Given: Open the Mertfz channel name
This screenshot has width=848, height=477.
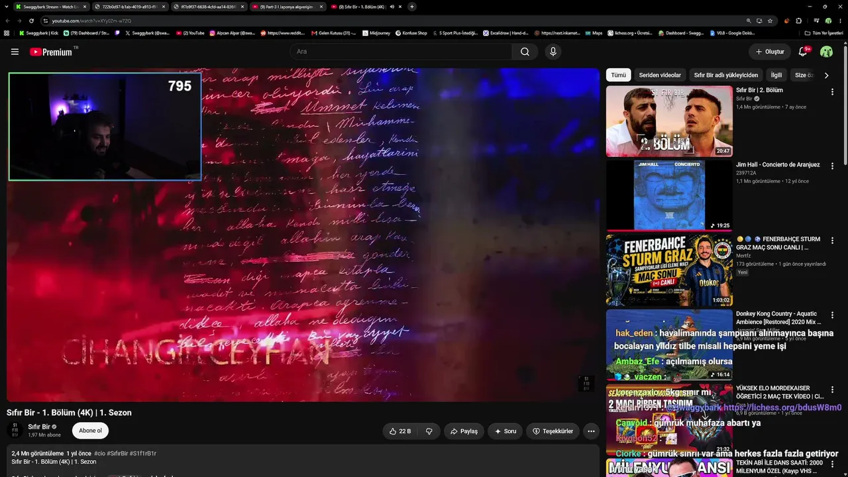Looking at the screenshot, I should point(743,256).
